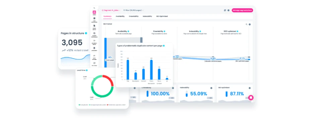The width and height of the screenshot is (320, 123).
Task: Click the info dot beside Indexability column title
Action: (x=200, y=31)
